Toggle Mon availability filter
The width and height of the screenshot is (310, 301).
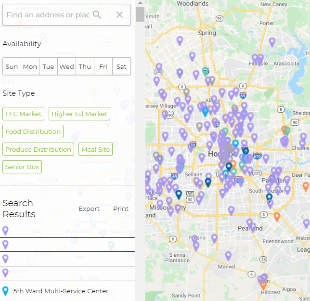click(x=30, y=66)
